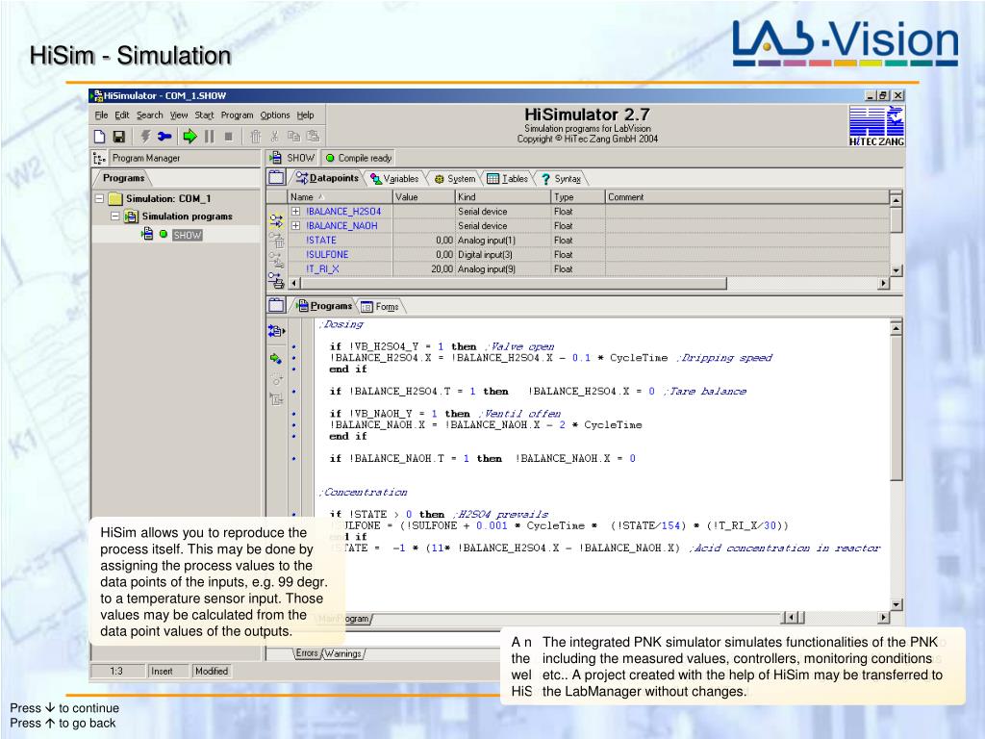Open the Warnings tab at bottom
Screen dimensions: 985x739
343,653
